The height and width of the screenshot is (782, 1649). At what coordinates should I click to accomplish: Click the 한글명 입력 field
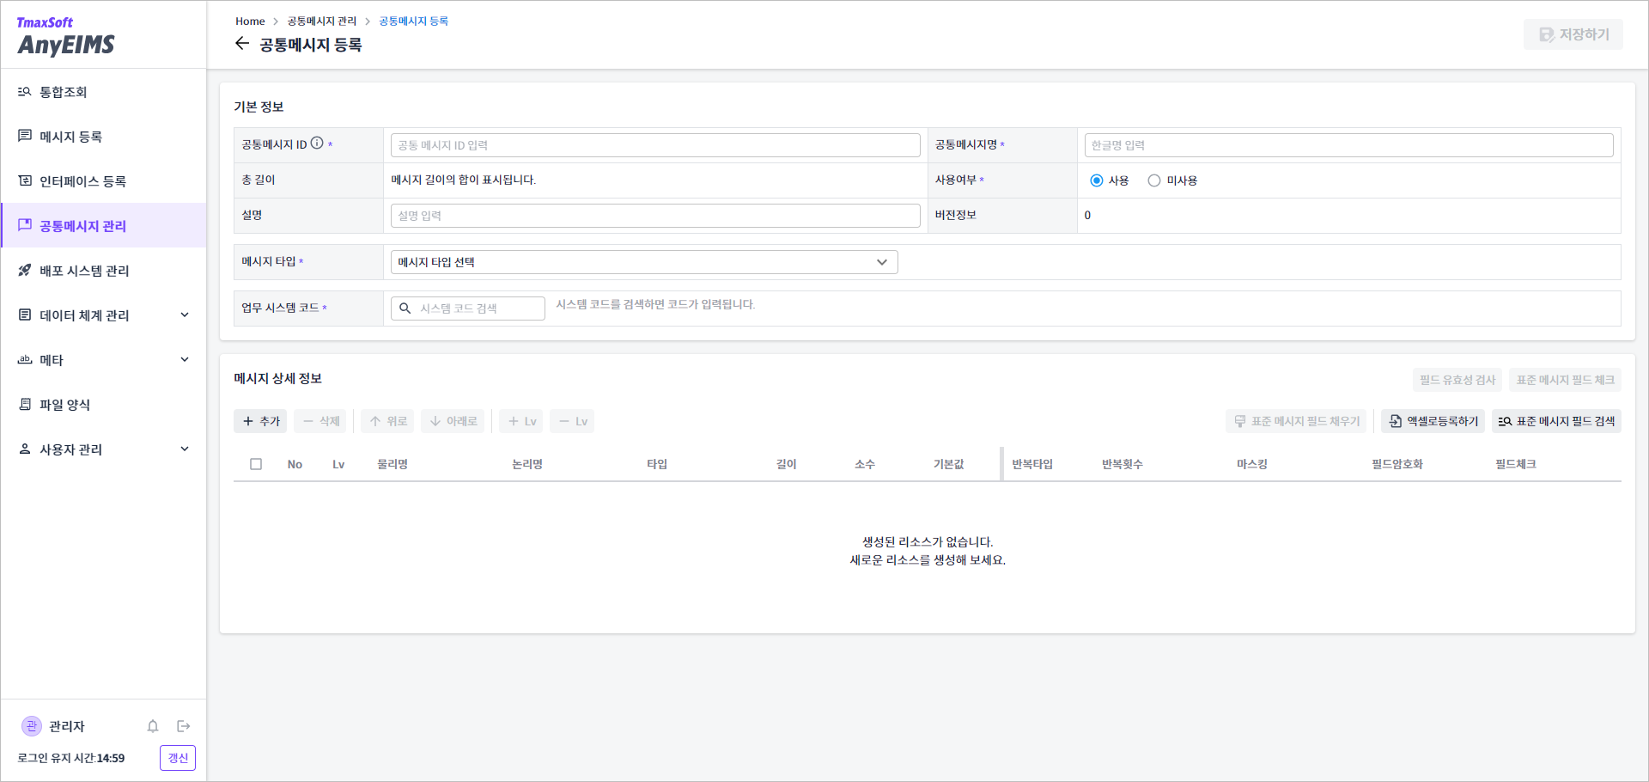pos(1348,145)
